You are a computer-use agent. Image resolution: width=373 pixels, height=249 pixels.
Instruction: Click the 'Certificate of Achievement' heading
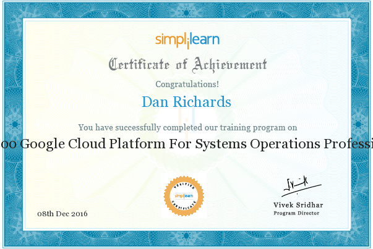(187, 65)
